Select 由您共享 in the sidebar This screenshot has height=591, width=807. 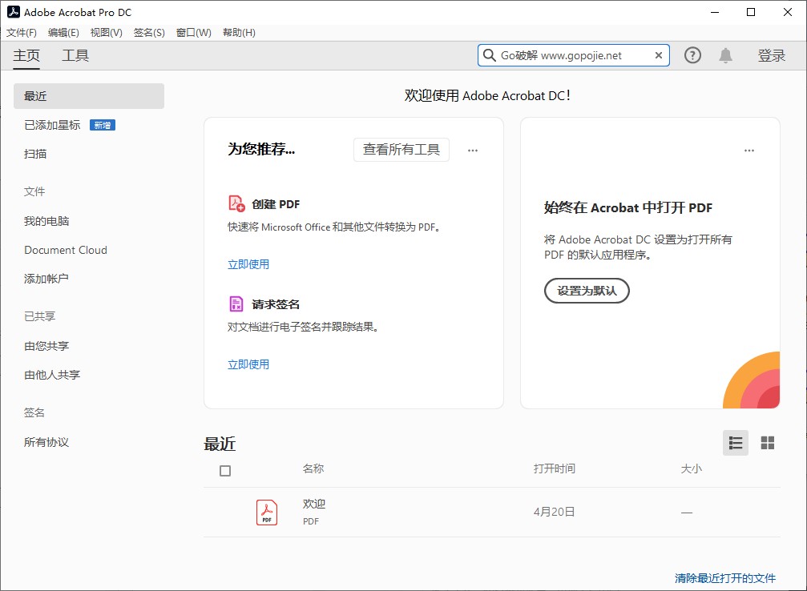tap(46, 346)
